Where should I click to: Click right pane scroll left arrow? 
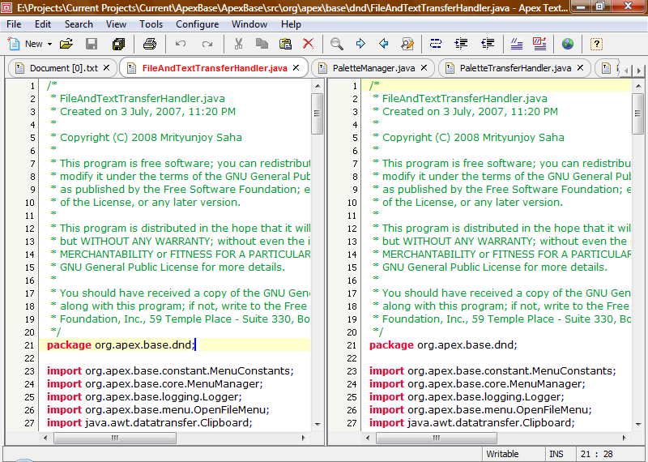(368, 438)
